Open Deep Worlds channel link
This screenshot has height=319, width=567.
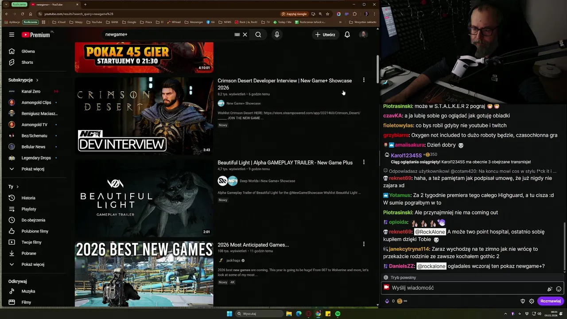[267, 181]
